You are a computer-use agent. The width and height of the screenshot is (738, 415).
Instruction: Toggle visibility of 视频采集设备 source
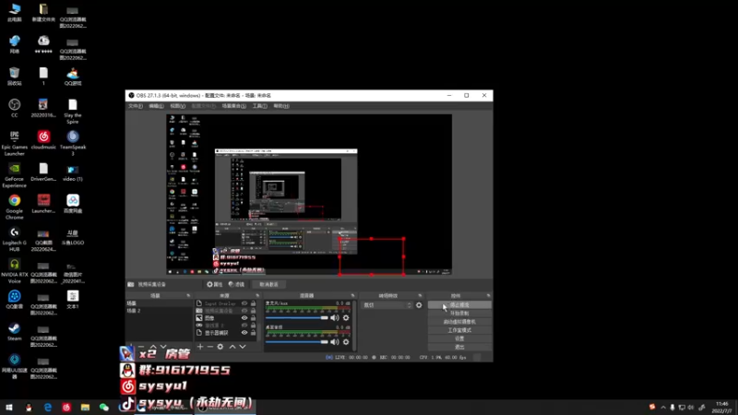(x=244, y=311)
